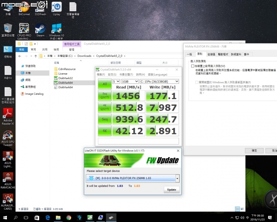Open the Uplay desktop shortcut

(x=57, y=9)
